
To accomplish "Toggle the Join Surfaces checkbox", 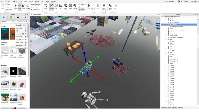I will coord(31,10).
